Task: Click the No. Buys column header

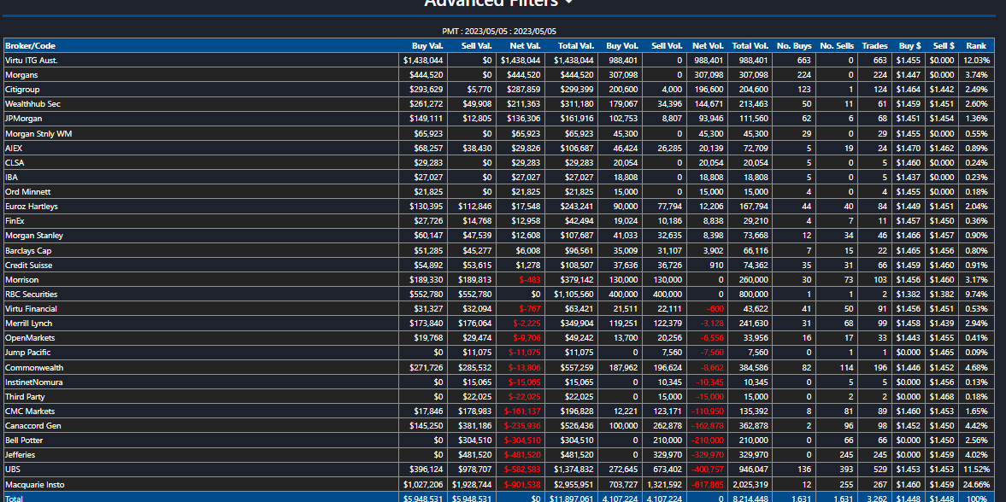Action: (794, 45)
